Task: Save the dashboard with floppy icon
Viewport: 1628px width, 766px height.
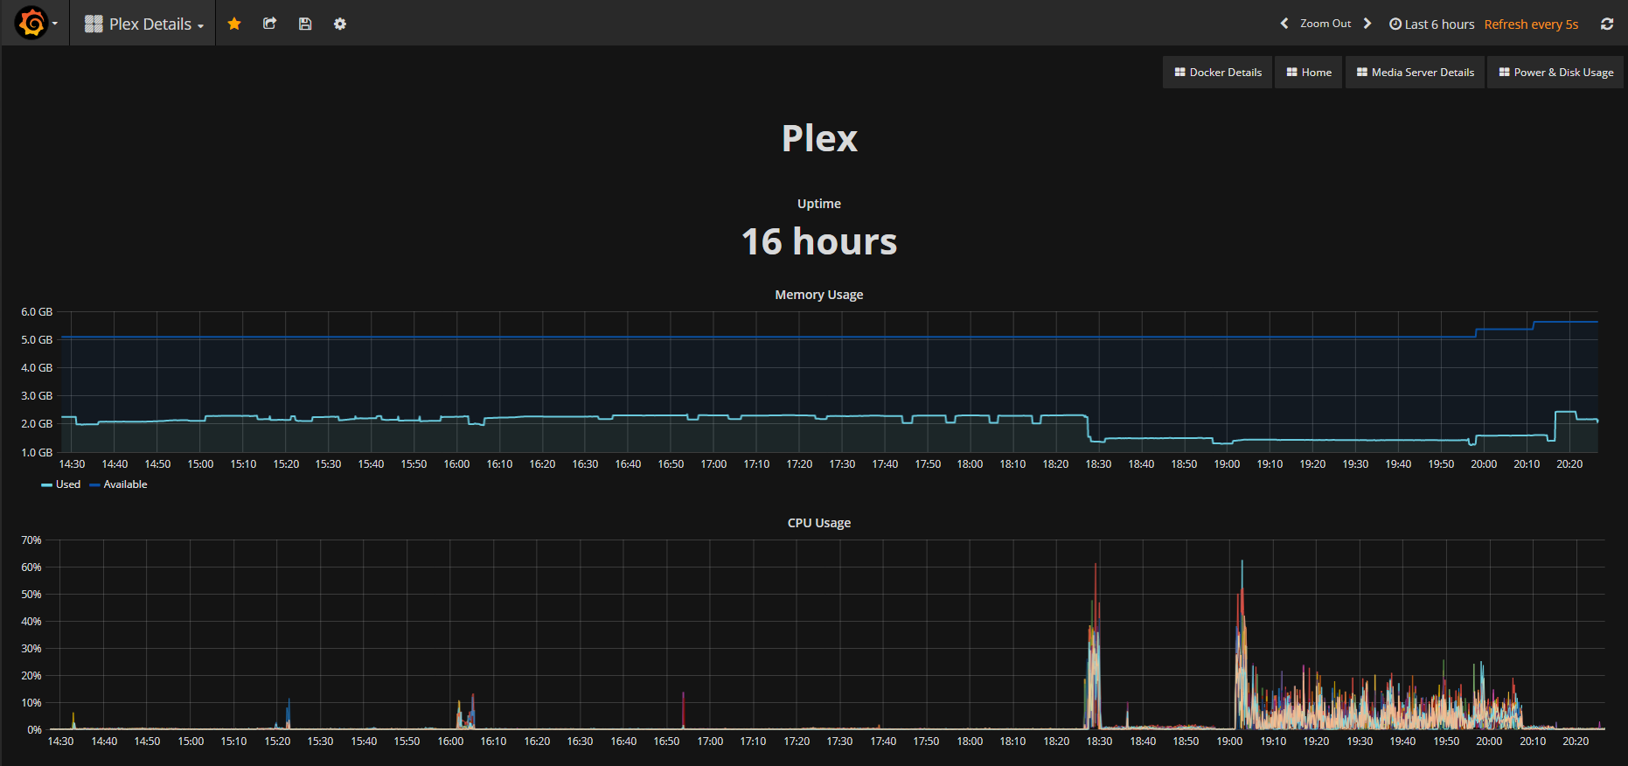Action: [305, 24]
